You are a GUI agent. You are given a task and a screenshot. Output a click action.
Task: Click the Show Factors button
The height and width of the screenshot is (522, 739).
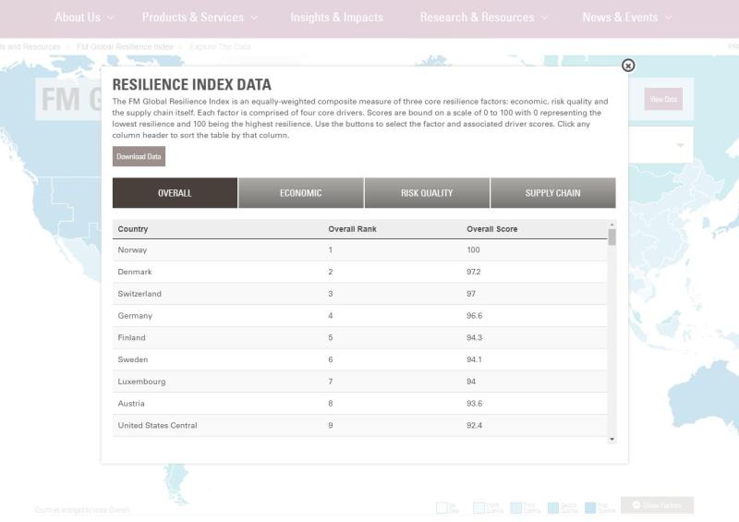coord(657,505)
